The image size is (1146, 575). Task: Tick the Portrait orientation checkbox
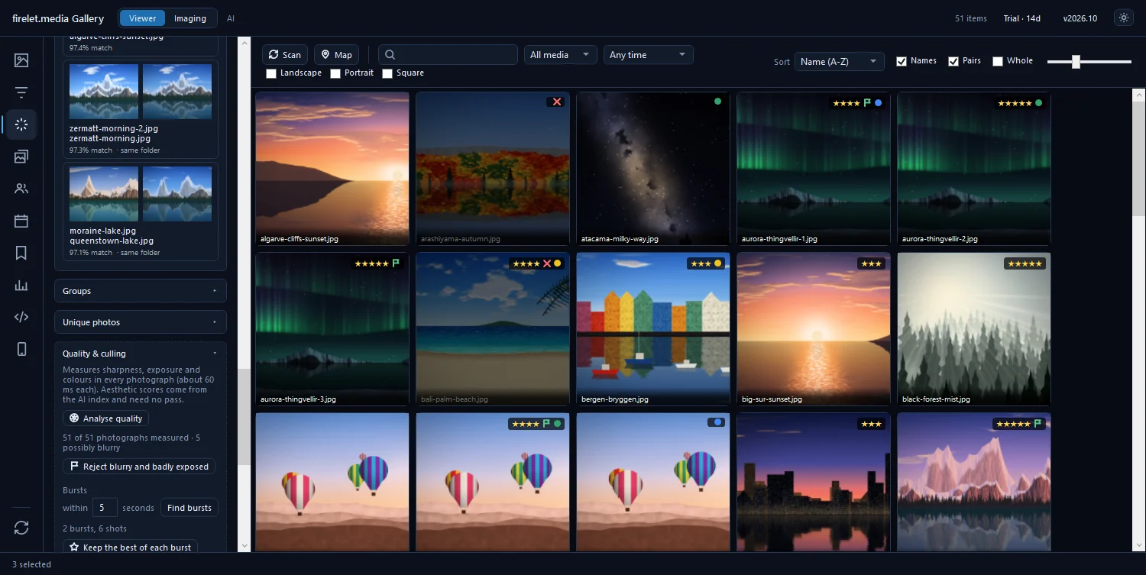335,73
